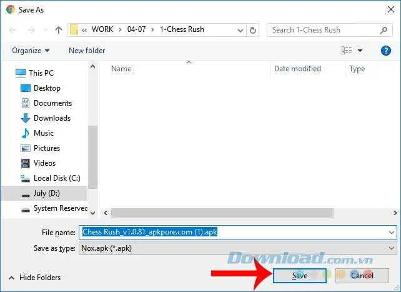The image size is (401, 292).
Task: Click the Cancel button
Action: (x=362, y=276)
